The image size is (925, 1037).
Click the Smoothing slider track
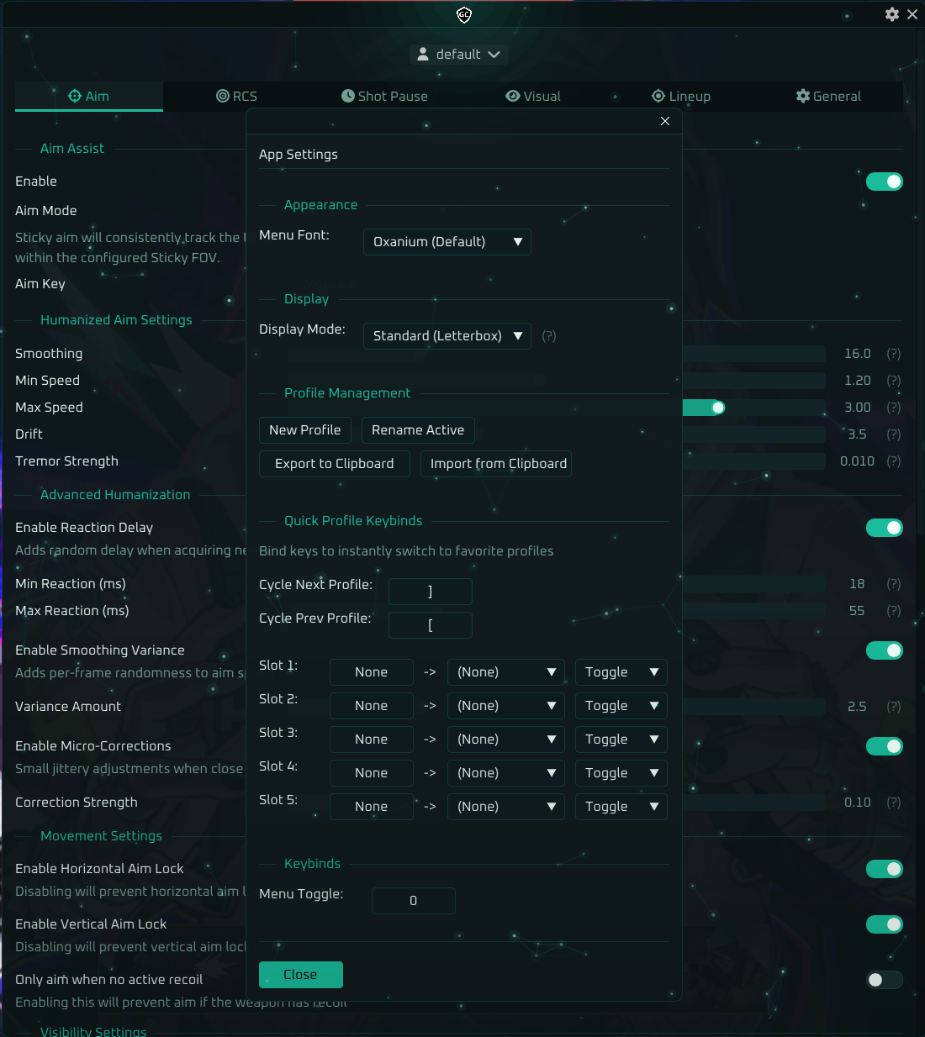pyautogui.click(x=753, y=354)
